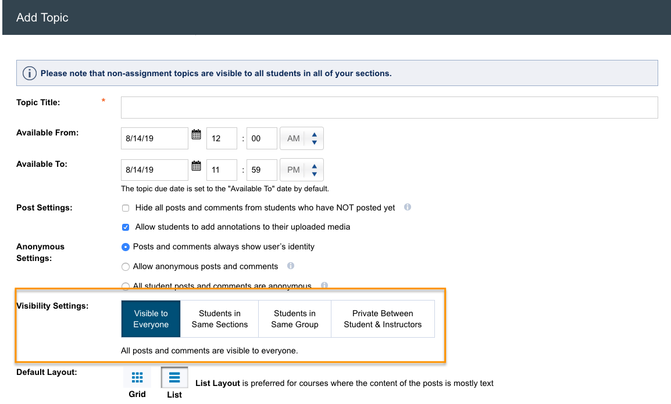Select Visible to Everyone option
The width and height of the screenshot is (671, 404).
151,319
